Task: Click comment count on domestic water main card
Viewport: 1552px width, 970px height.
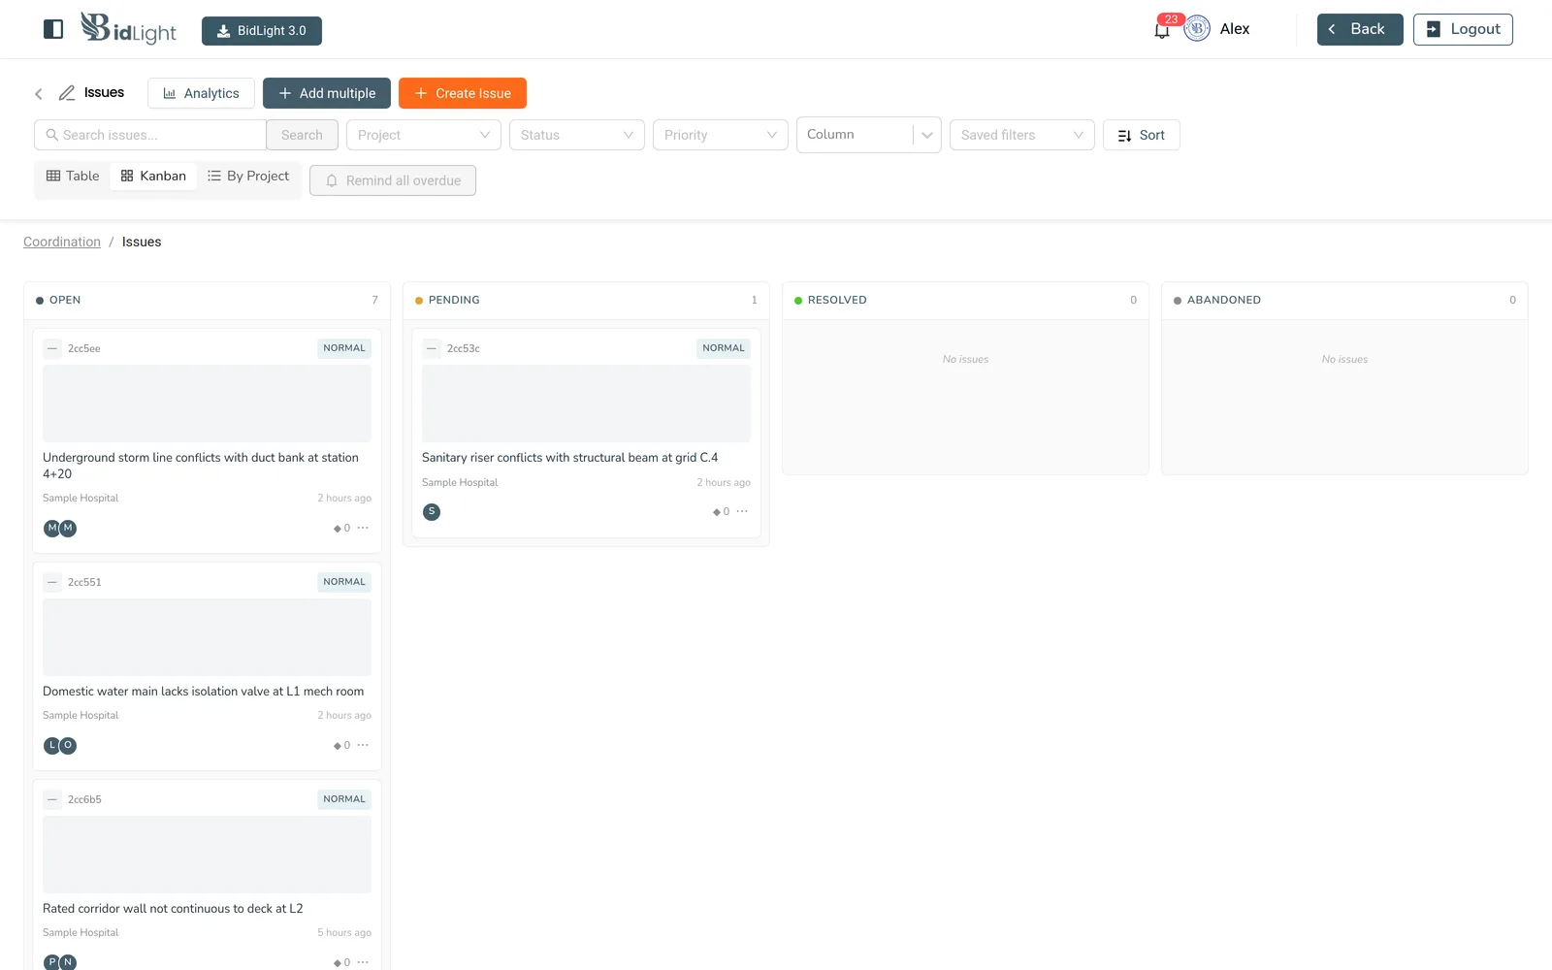Action: 341,746
